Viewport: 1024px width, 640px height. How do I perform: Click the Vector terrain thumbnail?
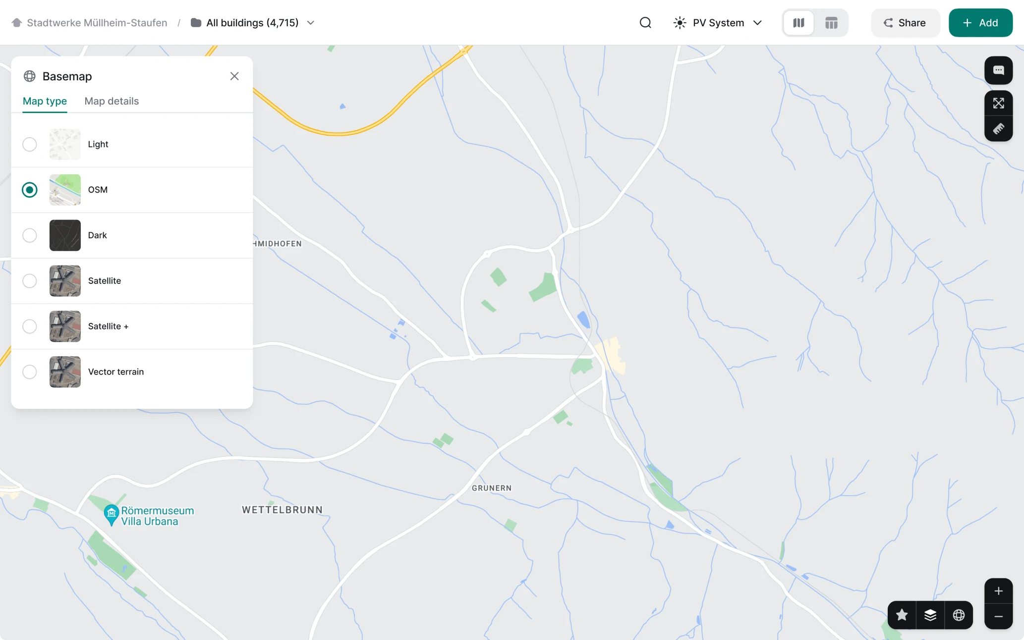click(x=65, y=372)
